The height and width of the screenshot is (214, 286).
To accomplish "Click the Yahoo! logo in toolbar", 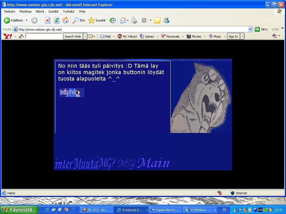I will [x=8, y=36].
